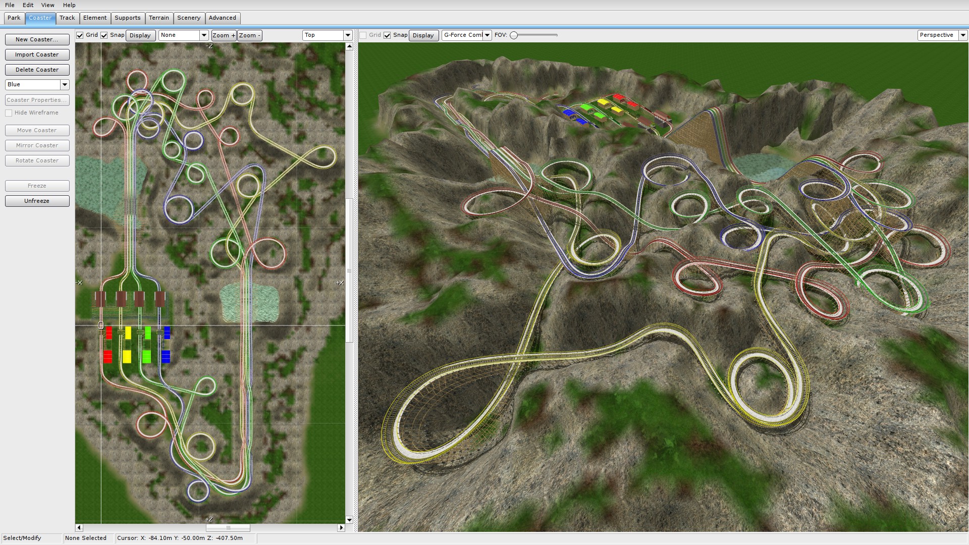Open the G-Force Comb display dropdown
The height and width of the screenshot is (545, 969).
(487, 35)
